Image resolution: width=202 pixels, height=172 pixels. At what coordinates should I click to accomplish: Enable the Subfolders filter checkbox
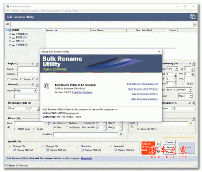click(67, 127)
